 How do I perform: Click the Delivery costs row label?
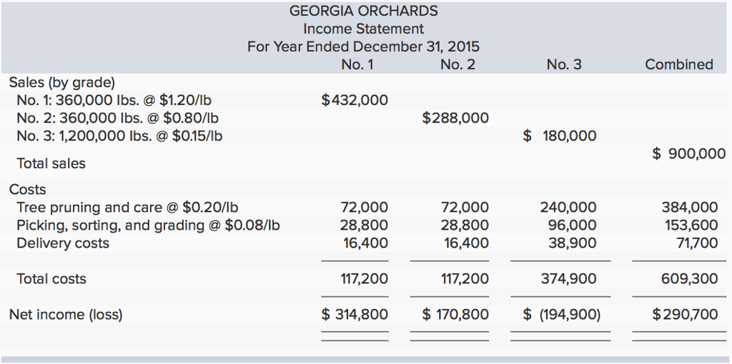[63, 243]
